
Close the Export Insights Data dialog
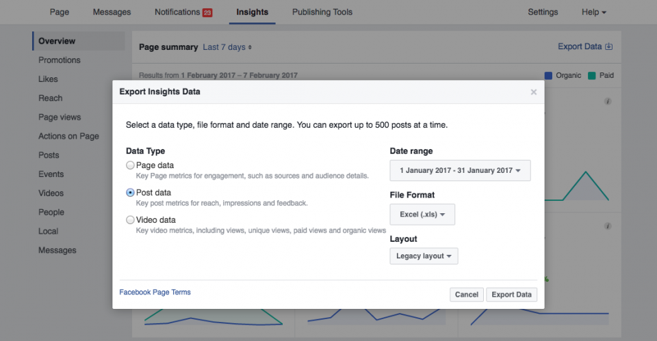[x=533, y=92]
